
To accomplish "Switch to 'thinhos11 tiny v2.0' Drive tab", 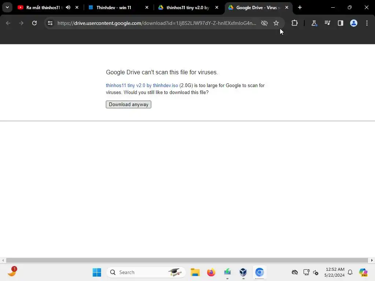I will [188, 7].
